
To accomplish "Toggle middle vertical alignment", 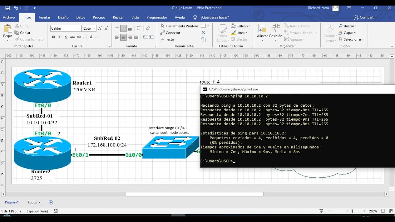I will 123,28.
